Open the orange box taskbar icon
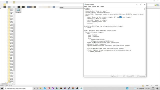 (73, 88)
